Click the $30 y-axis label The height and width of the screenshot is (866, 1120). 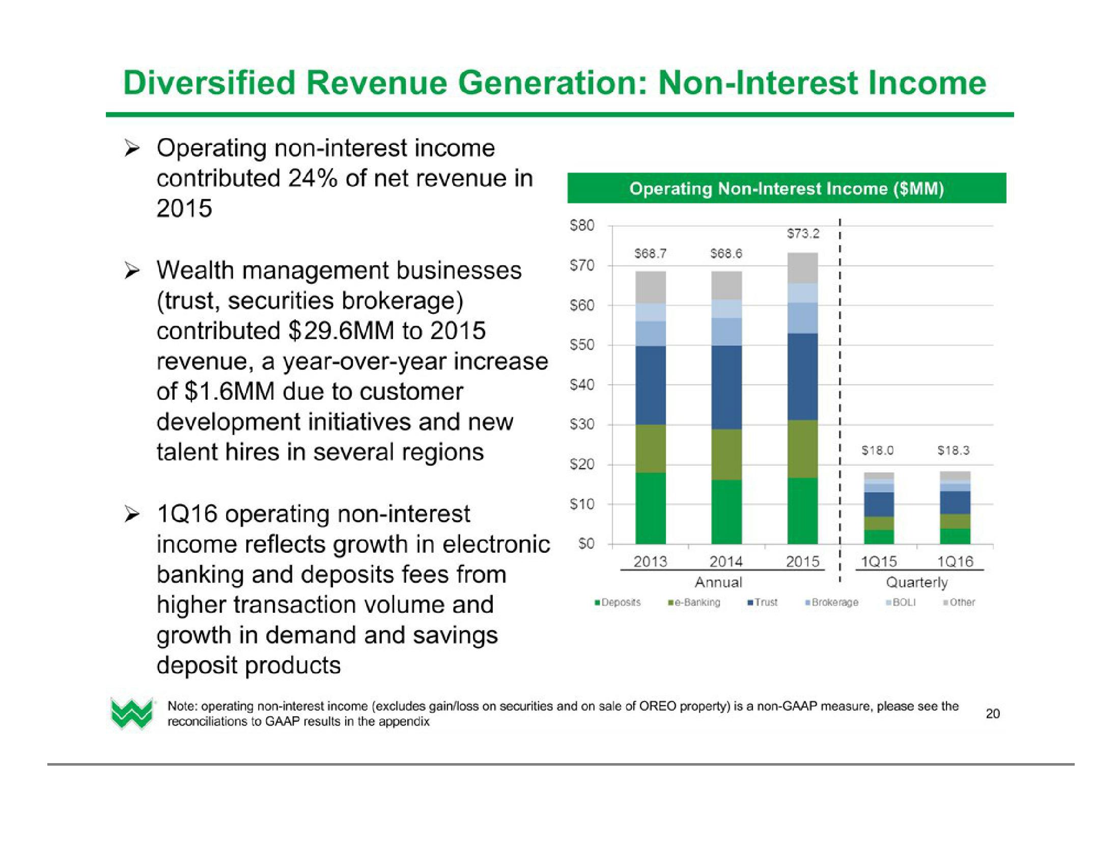click(x=582, y=425)
